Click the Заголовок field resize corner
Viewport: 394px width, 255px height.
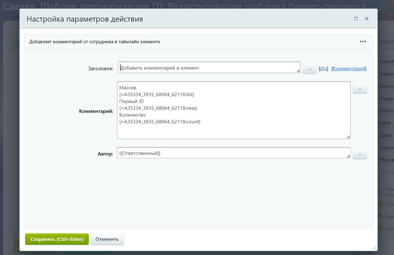coord(298,71)
